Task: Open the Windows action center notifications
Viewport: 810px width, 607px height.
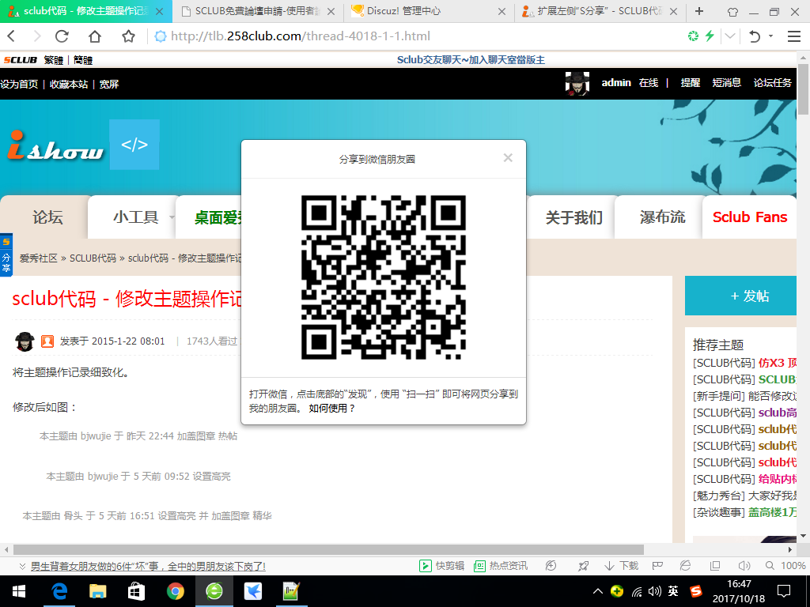Action: [x=784, y=591]
